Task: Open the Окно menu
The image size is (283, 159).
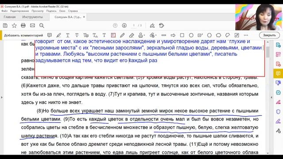Action: click(x=62, y=11)
